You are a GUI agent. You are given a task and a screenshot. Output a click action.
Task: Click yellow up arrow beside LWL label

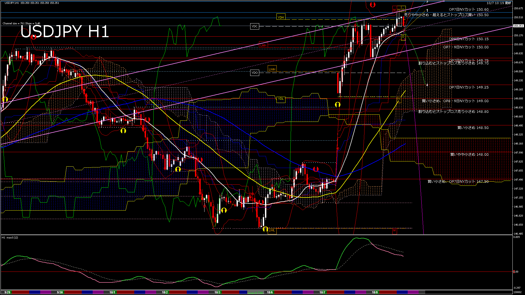click(x=265, y=229)
